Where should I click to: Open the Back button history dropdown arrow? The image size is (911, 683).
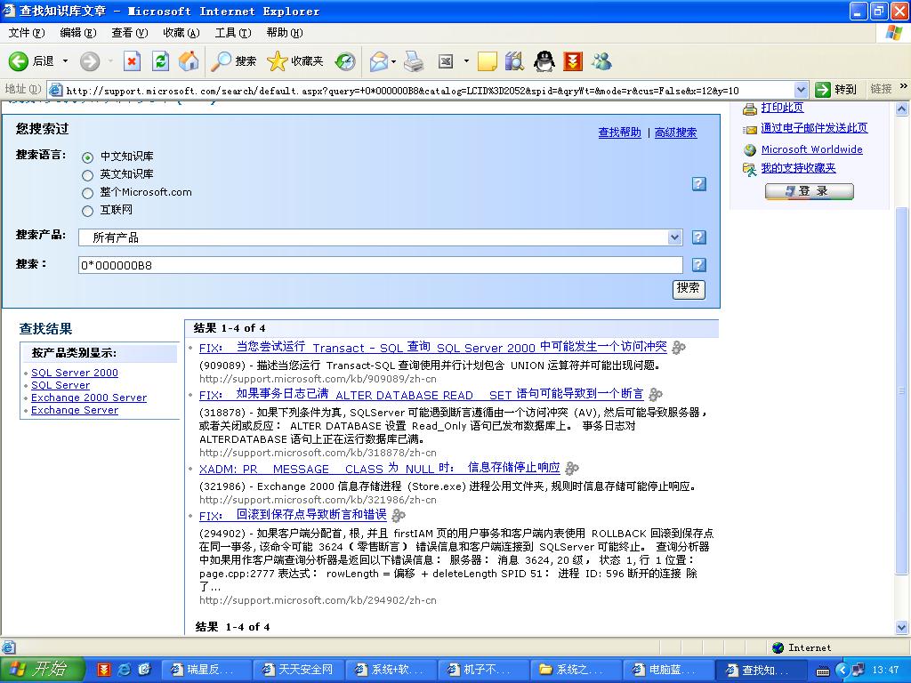click(65, 61)
